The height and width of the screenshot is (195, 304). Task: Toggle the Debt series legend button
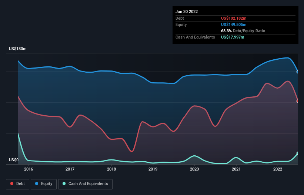pyautogui.click(x=18, y=184)
